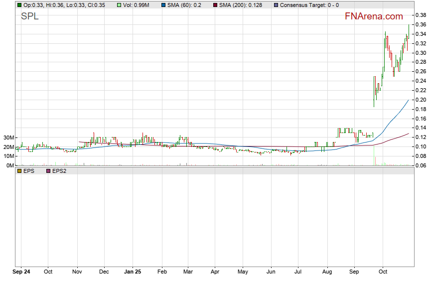
Task: Click the Jan 25 date axis label
Action: pyautogui.click(x=133, y=273)
